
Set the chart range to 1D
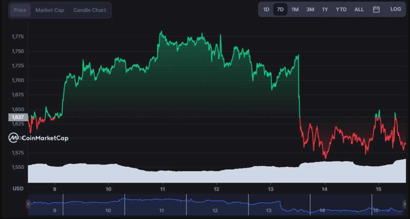tap(266, 9)
